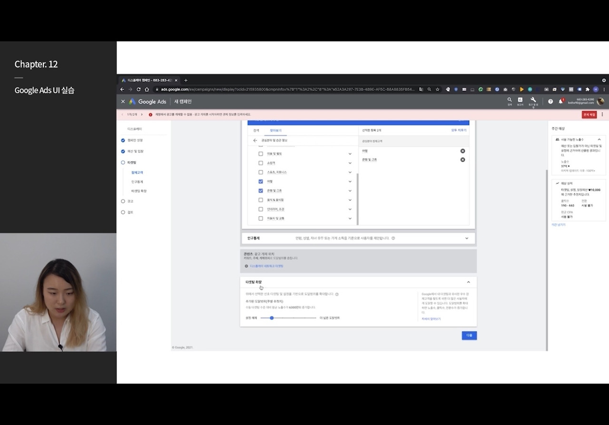
Task: Go to the 검토 step in sidebar
Action: pyautogui.click(x=127, y=212)
